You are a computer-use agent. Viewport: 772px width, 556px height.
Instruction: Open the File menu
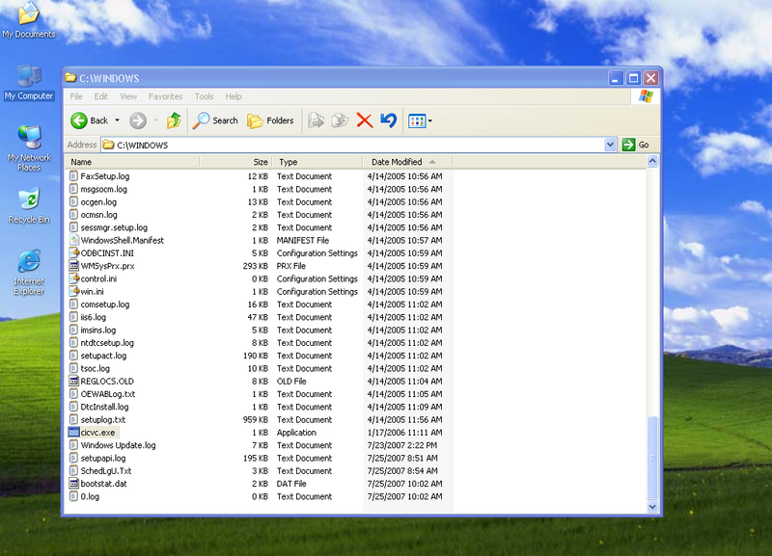(x=76, y=96)
